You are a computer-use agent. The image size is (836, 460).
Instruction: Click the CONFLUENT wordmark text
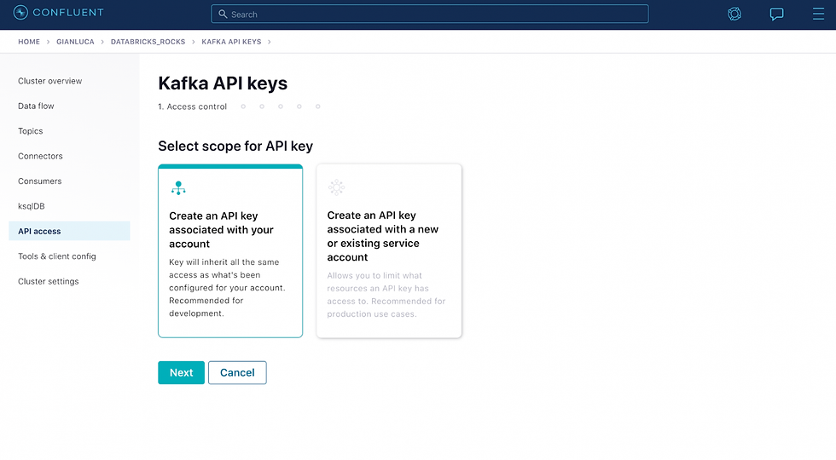[x=68, y=12]
